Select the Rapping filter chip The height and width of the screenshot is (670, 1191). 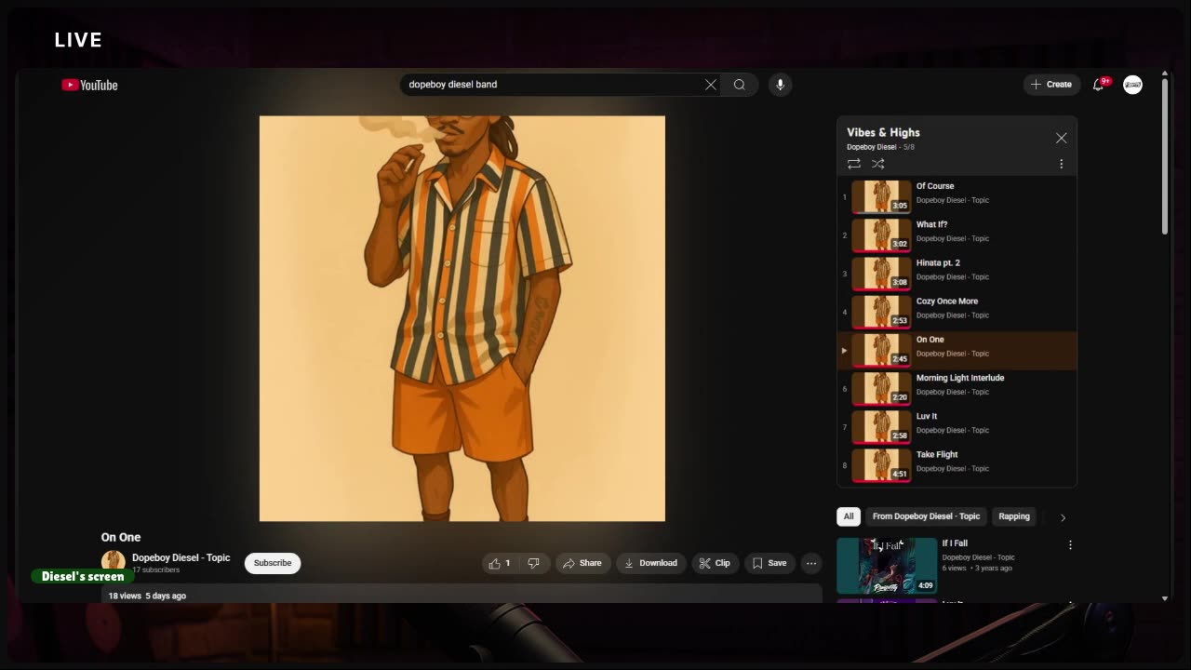(x=1014, y=516)
